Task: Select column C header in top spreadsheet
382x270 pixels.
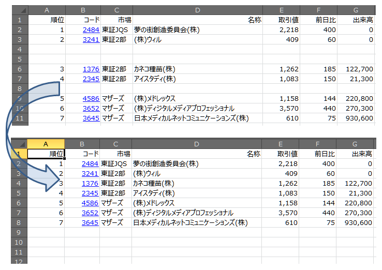Action: point(116,10)
